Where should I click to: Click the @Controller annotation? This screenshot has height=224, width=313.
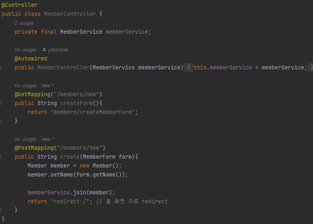[x=20, y=5]
